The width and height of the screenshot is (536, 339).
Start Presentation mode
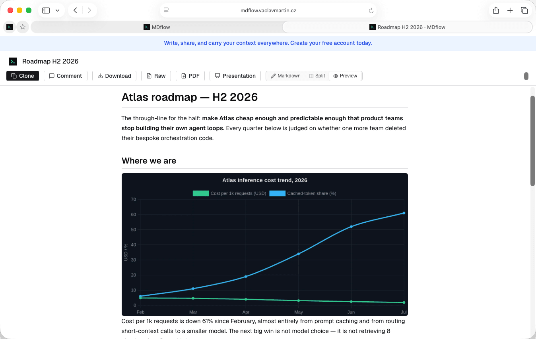(x=235, y=76)
